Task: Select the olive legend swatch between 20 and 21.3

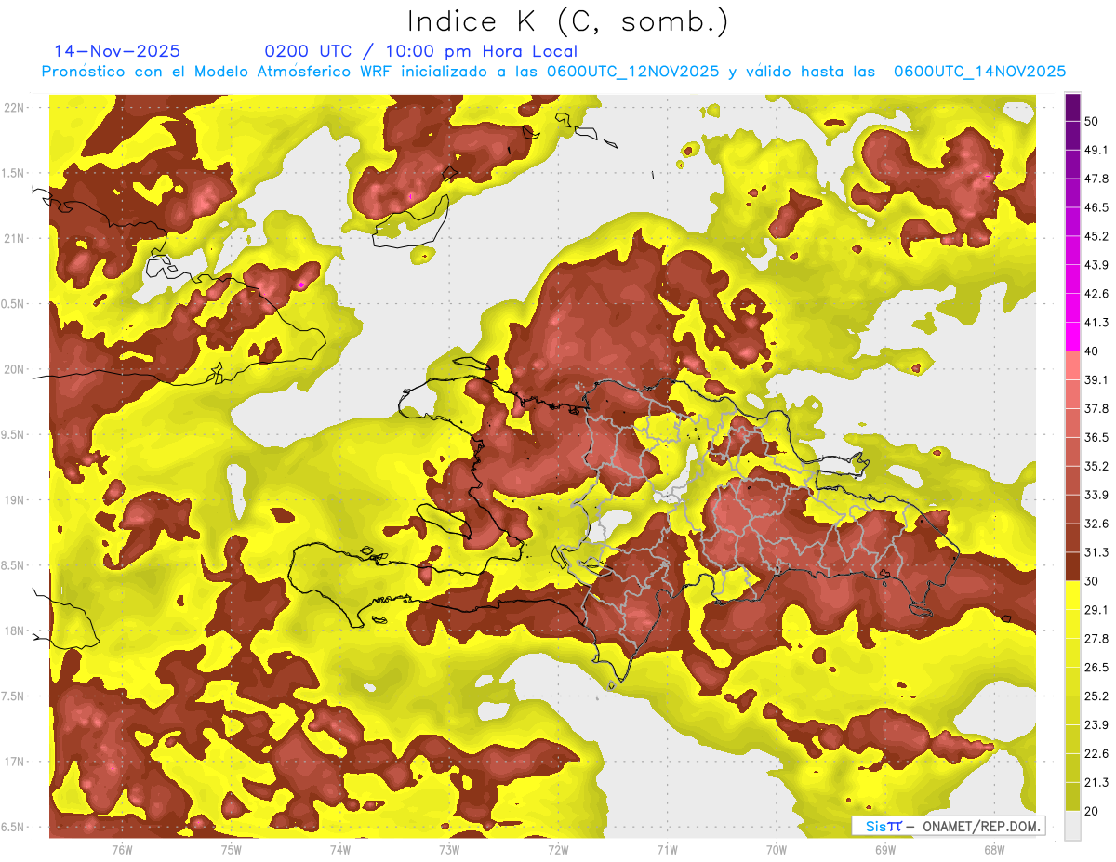Action: click(x=1072, y=796)
